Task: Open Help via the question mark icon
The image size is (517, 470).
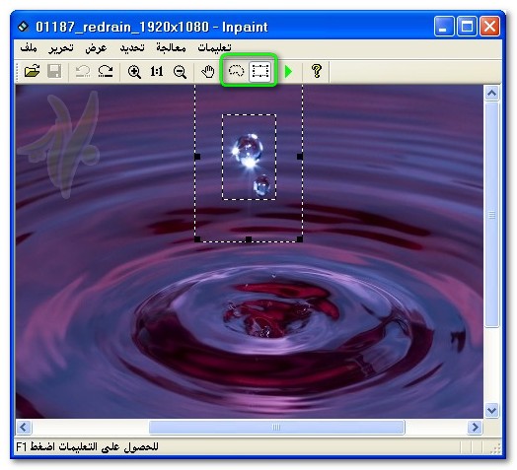Action: click(317, 71)
